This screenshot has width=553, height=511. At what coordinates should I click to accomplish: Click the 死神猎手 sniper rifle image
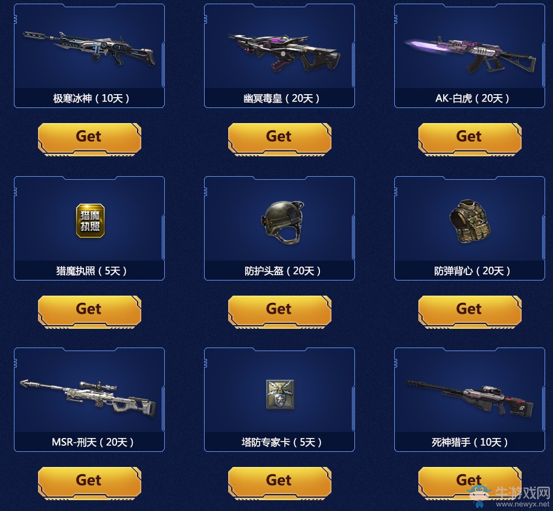(x=470, y=399)
